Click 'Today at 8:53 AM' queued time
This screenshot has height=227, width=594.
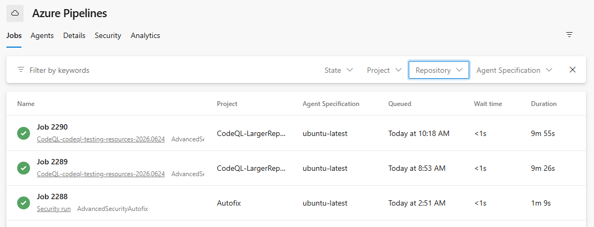(x=417, y=168)
